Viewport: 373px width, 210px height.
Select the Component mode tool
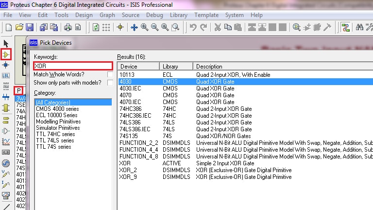pyautogui.click(x=6, y=54)
